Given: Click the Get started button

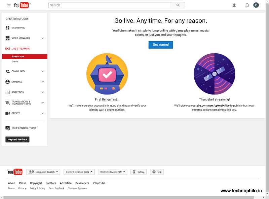Looking at the screenshot, I should 161,45.
